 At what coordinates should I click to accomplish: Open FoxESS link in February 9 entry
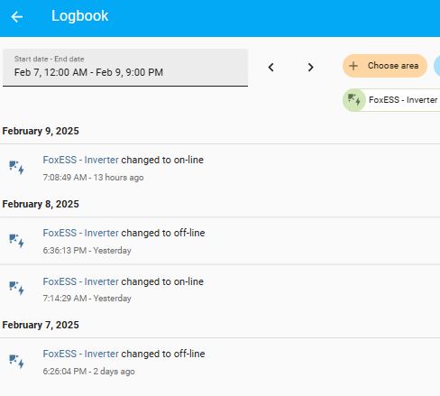click(81, 160)
